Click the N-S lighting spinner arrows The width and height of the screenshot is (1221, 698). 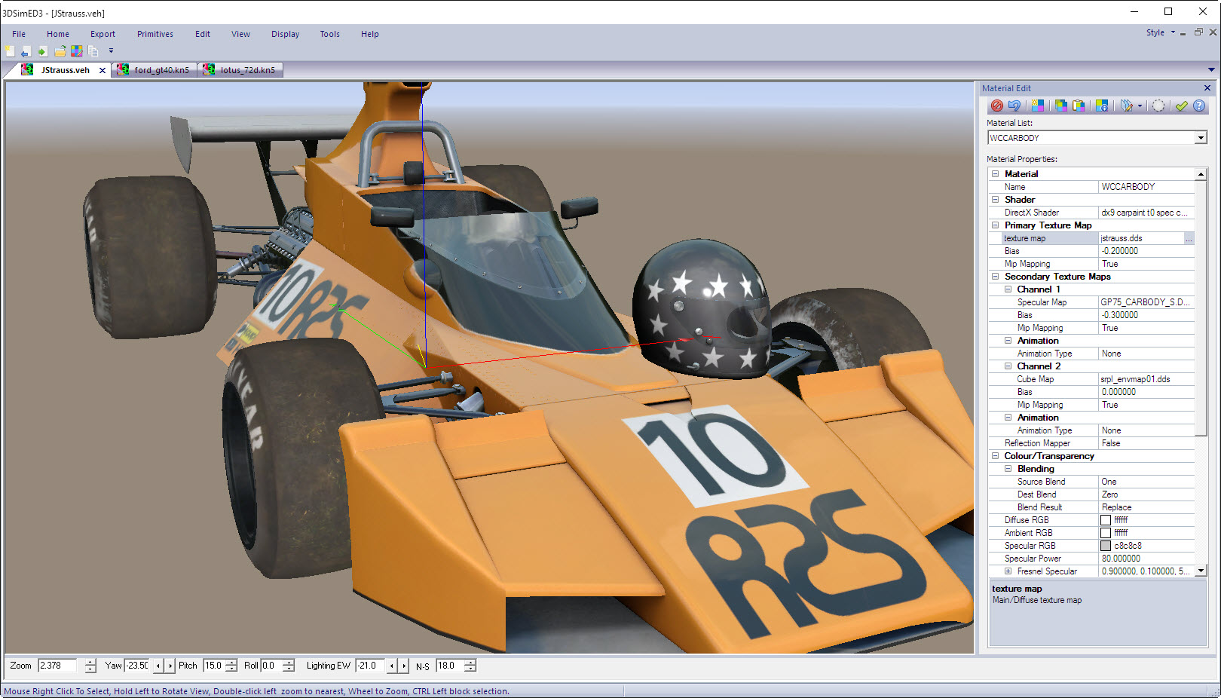(470, 666)
